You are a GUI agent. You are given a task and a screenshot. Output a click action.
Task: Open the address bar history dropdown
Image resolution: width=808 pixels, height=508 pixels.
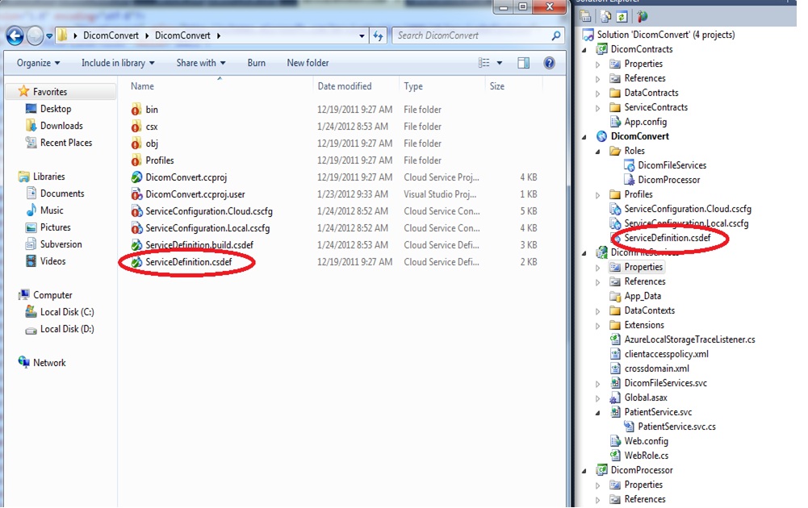pyautogui.click(x=362, y=36)
